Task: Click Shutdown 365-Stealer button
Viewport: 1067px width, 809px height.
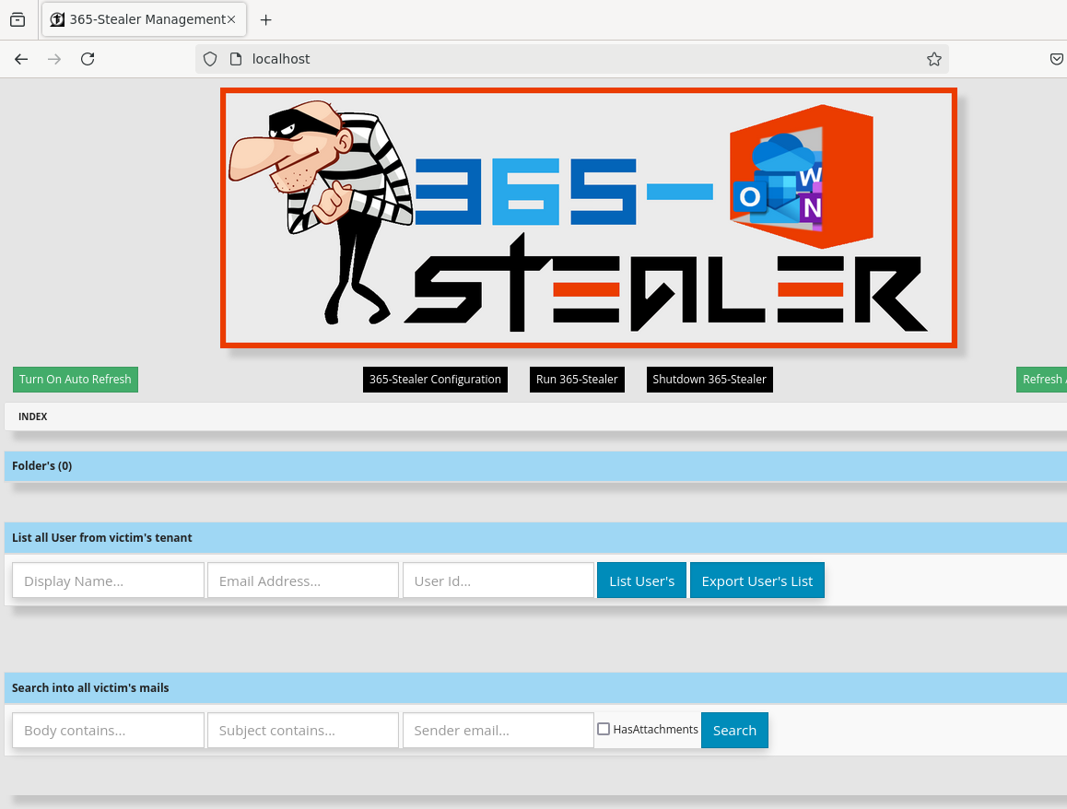Action: (709, 380)
